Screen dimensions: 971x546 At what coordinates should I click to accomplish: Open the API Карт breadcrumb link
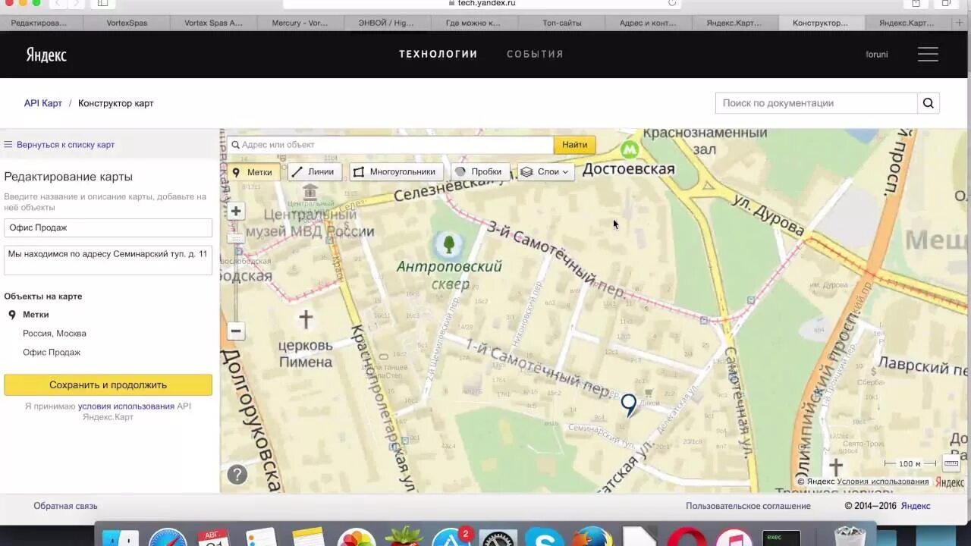(43, 103)
